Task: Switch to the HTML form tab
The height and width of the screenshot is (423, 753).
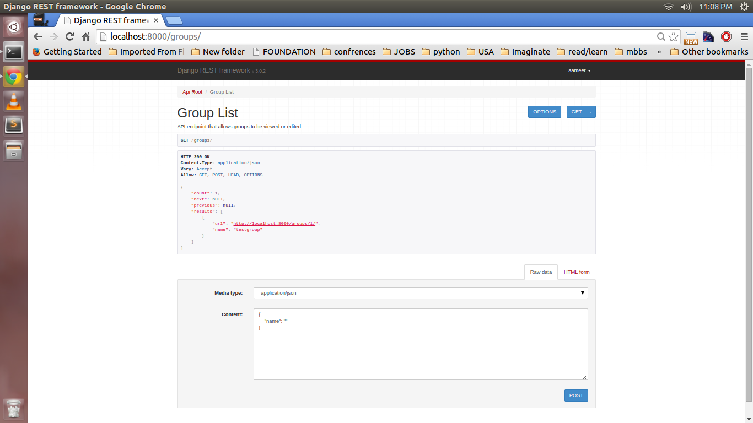Action: [577, 272]
